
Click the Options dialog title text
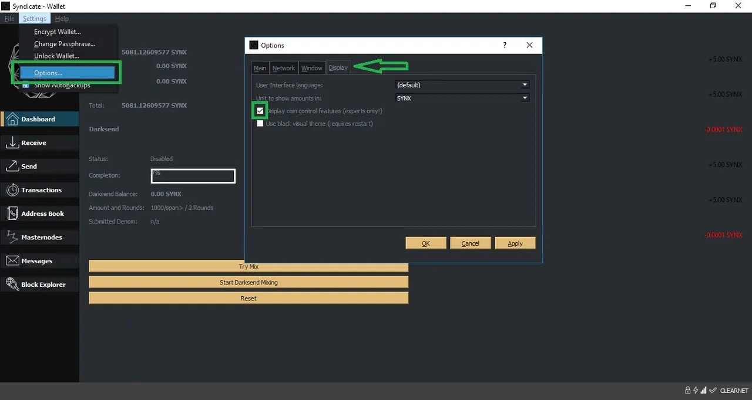point(273,45)
